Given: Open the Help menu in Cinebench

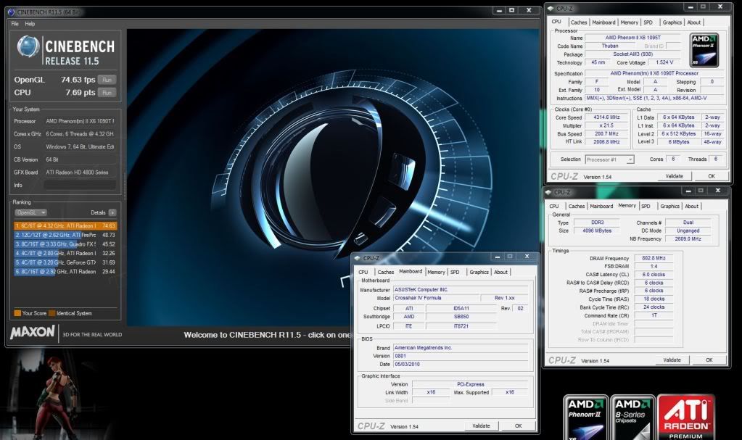Looking at the screenshot, I should pos(30,24).
